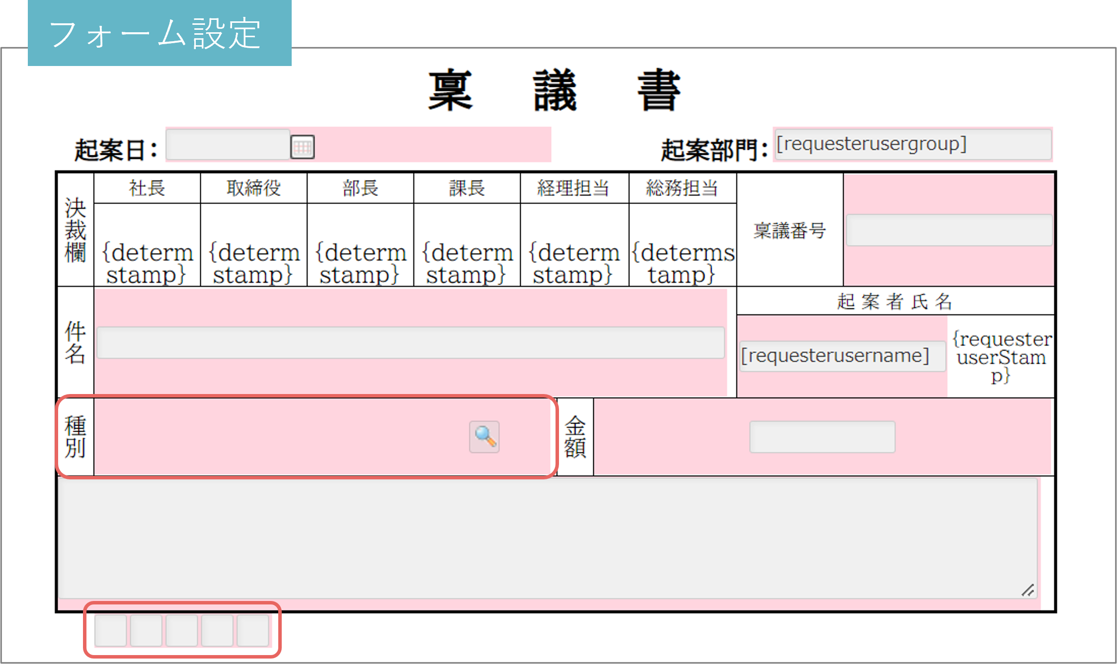Click the first small box below the form
This screenshot has width=1117, height=664.
(110, 630)
